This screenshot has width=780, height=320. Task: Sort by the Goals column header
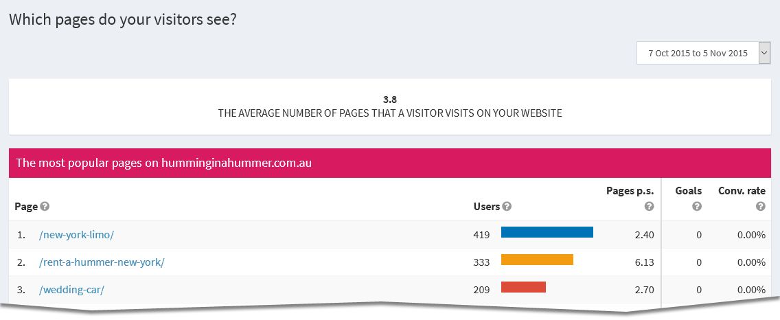(688, 190)
